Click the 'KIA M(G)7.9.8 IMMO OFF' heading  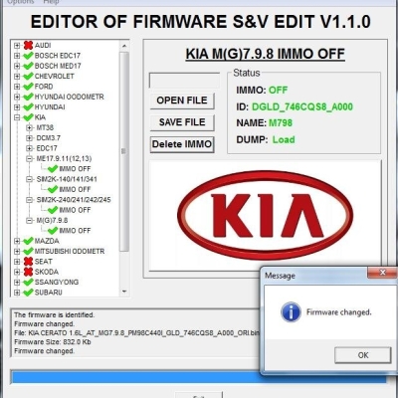point(265,54)
